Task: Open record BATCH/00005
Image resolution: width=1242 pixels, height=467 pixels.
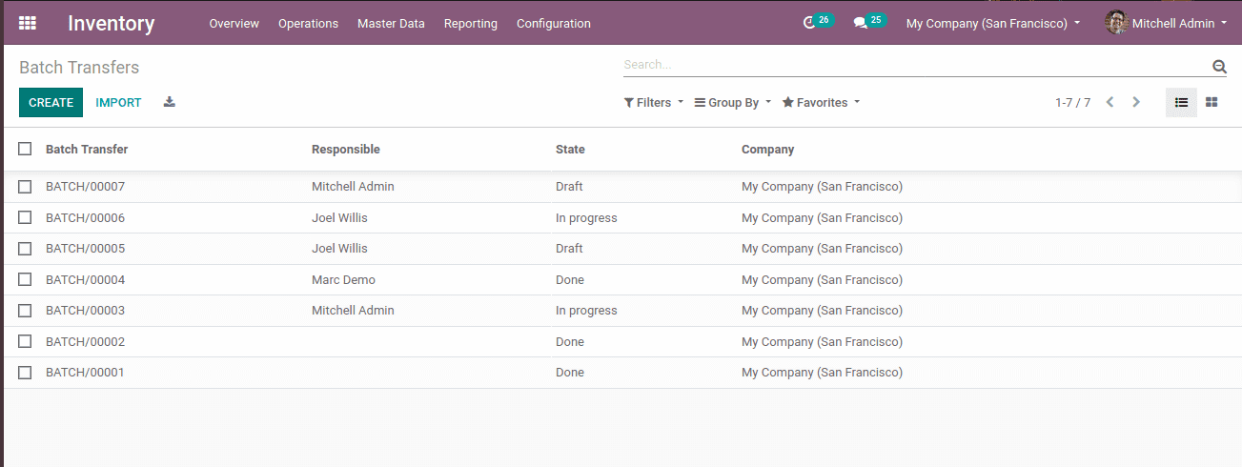Action: pyautogui.click(x=85, y=249)
